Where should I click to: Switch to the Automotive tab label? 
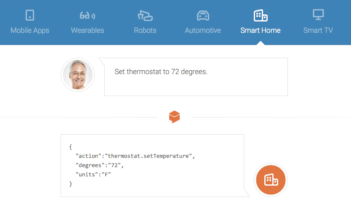tap(203, 30)
